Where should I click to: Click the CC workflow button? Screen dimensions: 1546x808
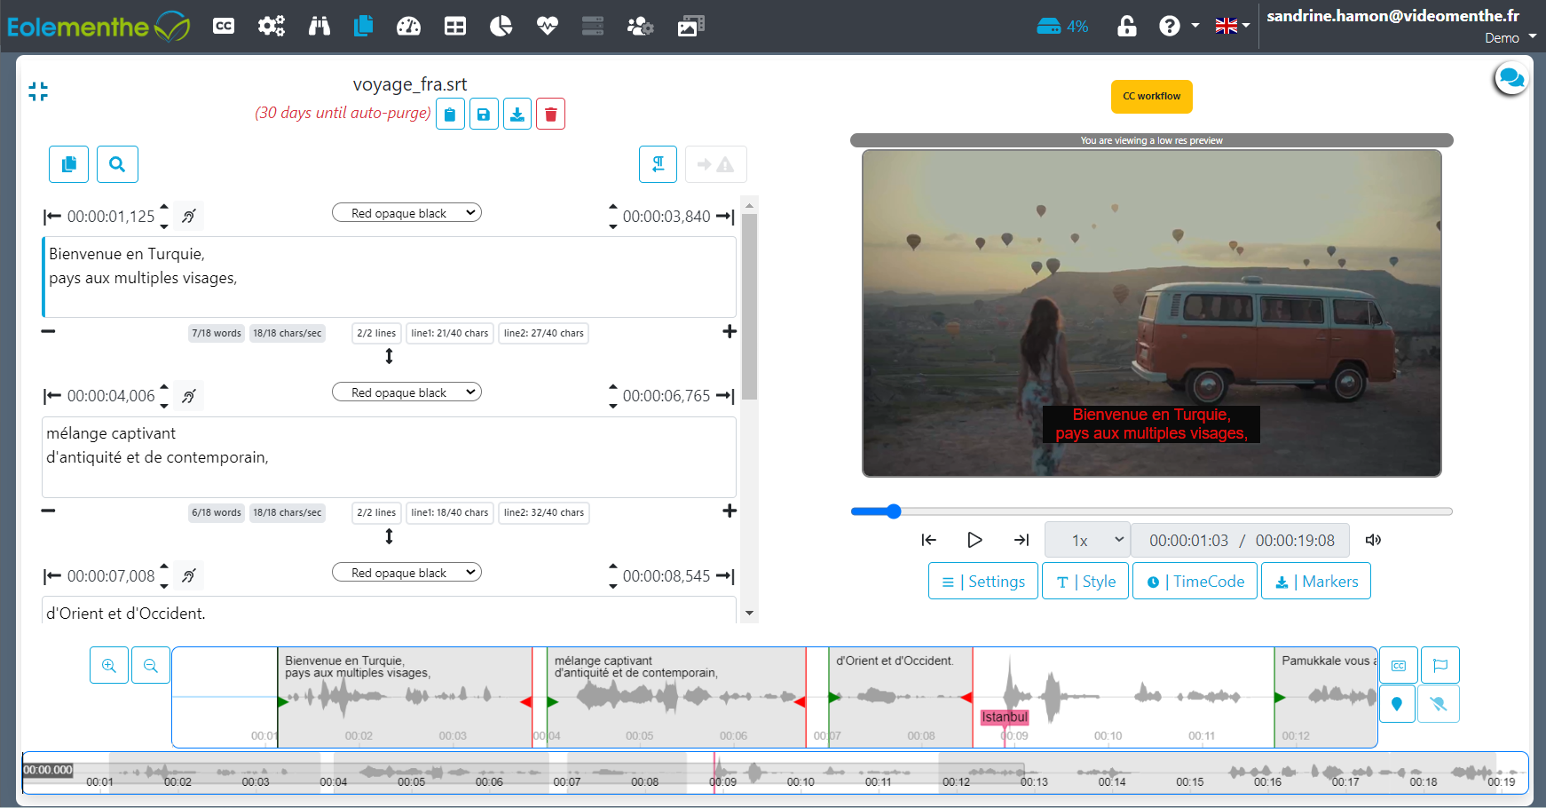click(x=1151, y=96)
